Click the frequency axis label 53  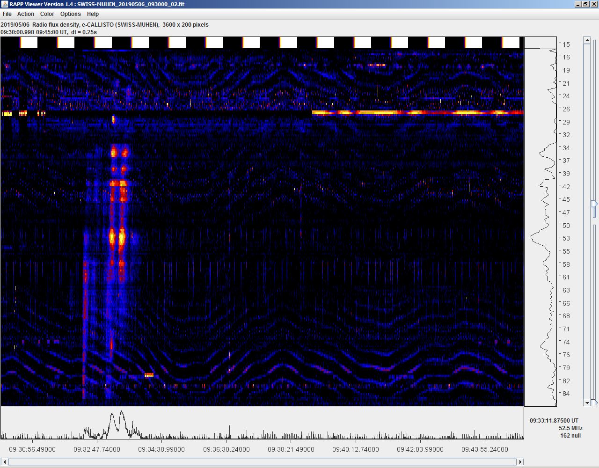coord(566,238)
